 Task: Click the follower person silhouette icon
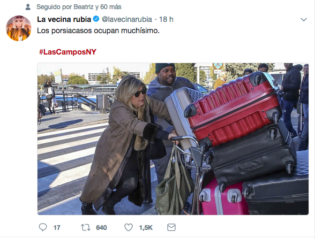[x=28, y=7]
